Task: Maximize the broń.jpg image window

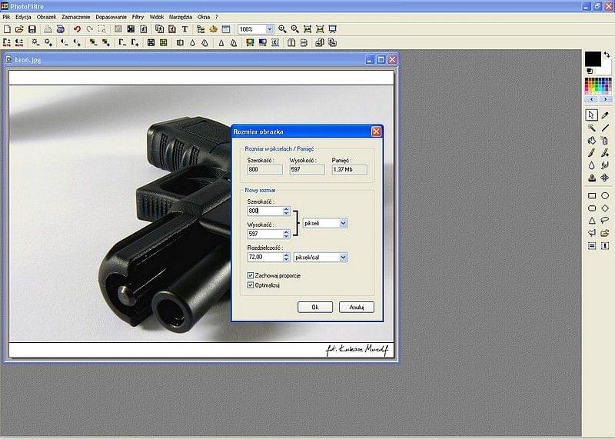Action: [x=381, y=60]
